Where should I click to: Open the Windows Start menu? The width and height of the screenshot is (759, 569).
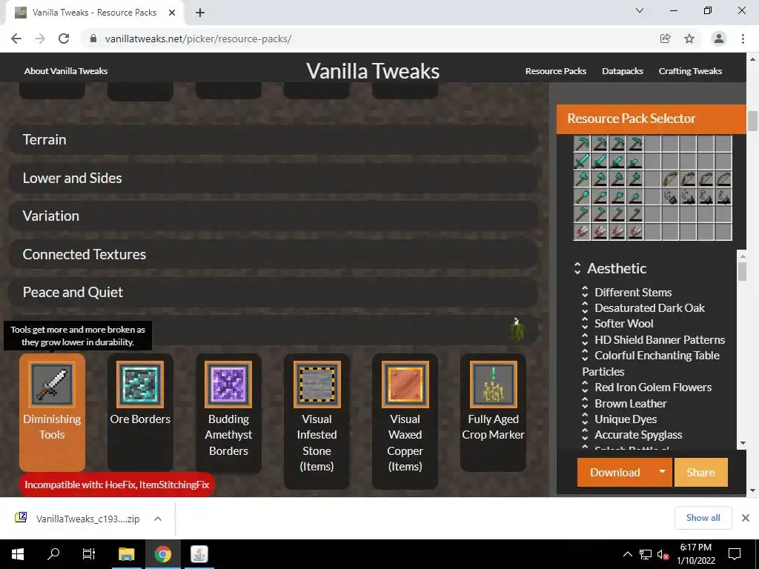click(18, 554)
